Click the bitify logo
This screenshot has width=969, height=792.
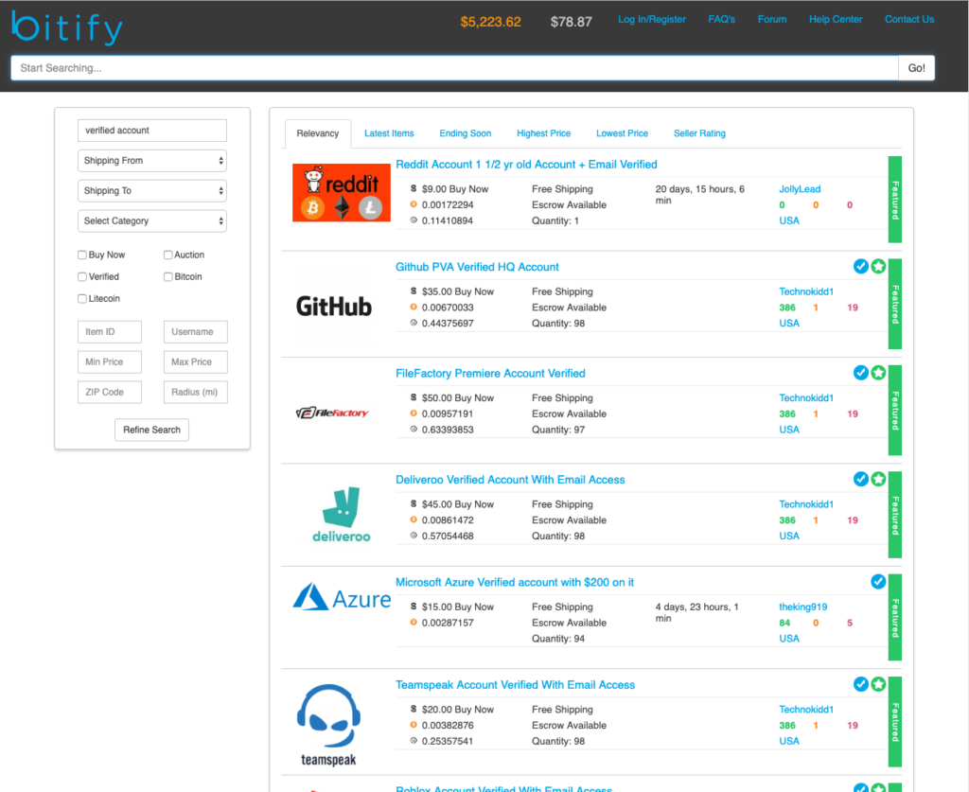click(67, 27)
